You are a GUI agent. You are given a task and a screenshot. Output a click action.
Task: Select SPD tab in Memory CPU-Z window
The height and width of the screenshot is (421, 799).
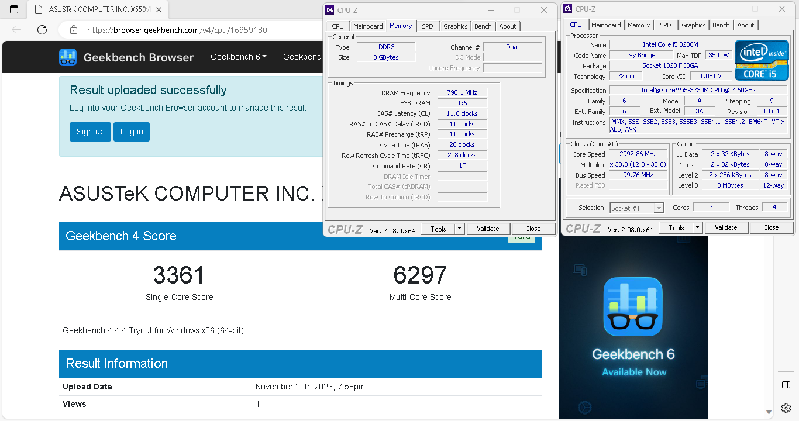click(x=428, y=26)
